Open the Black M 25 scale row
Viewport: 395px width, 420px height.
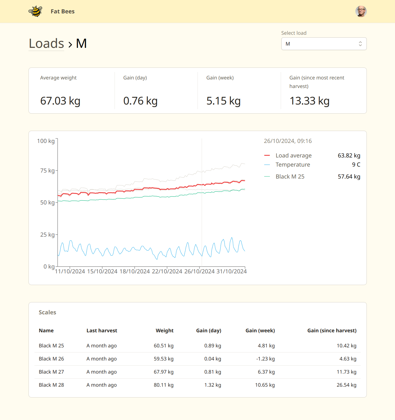pyautogui.click(x=198, y=346)
